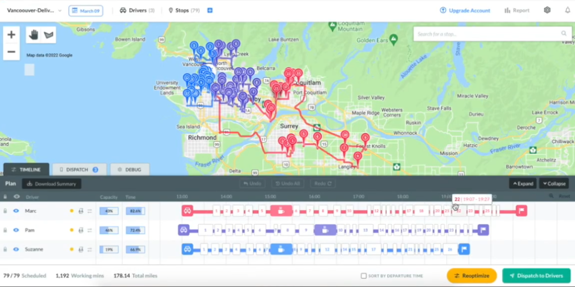Click the vehicle icon in Pam's row
The width and height of the screenshot is (575, 287).
pos(81,230)
